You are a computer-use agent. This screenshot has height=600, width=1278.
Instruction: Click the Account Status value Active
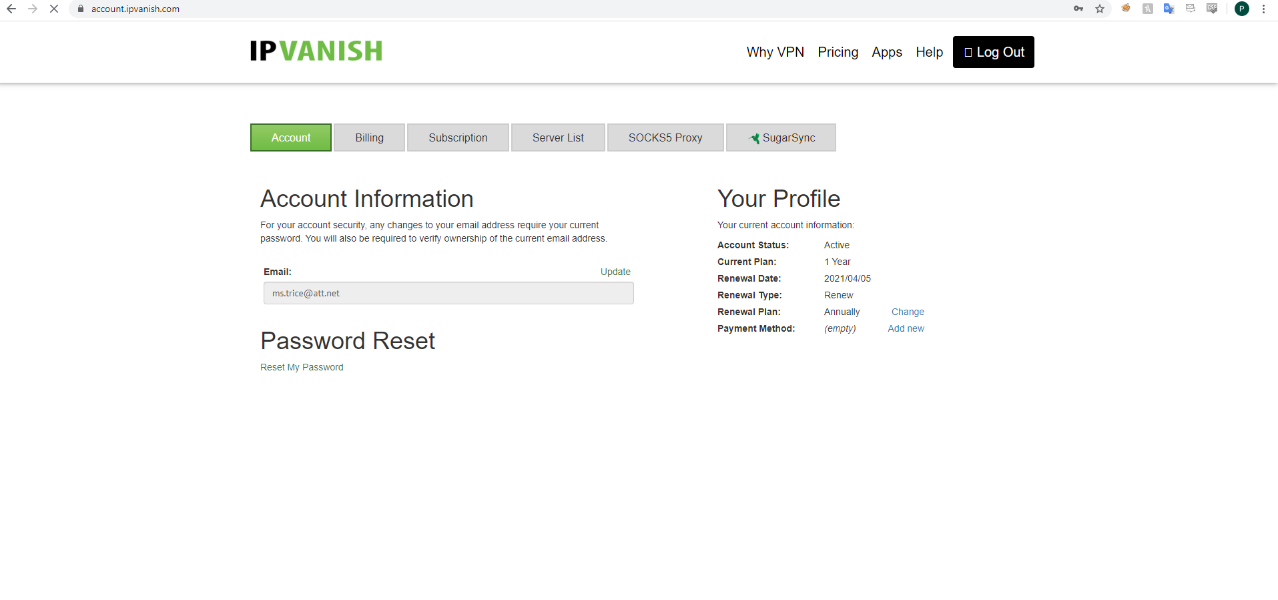(x=837, y=245)
